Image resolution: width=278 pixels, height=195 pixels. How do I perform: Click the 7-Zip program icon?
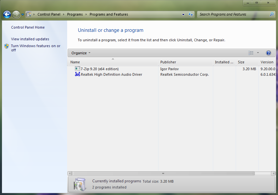click(78, 69)
